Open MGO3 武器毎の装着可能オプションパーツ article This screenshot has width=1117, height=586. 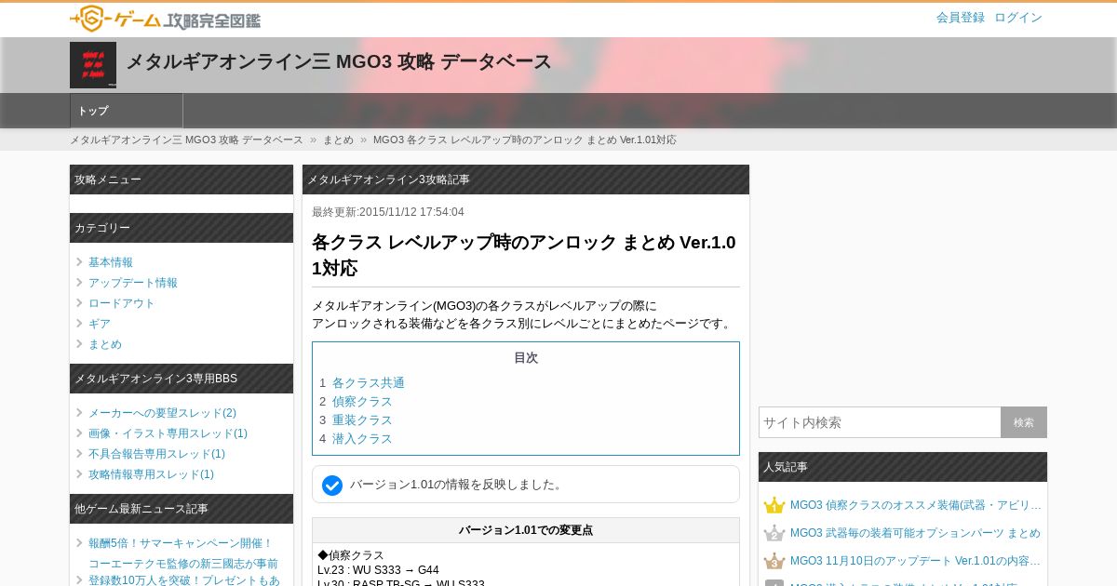[x=915, y=533]
